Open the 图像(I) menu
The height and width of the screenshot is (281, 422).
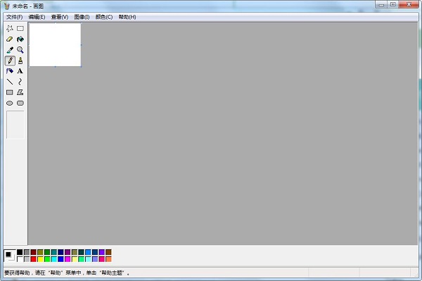tap(82, 17)
